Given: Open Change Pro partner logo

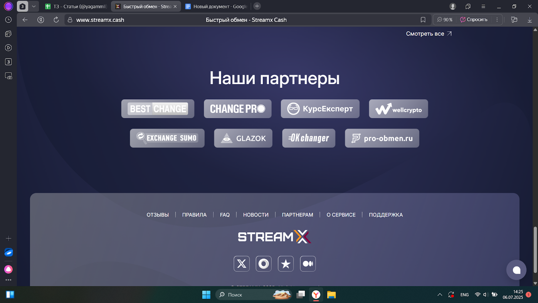Looking at the screenshot, I should click(x=238, y=109).
